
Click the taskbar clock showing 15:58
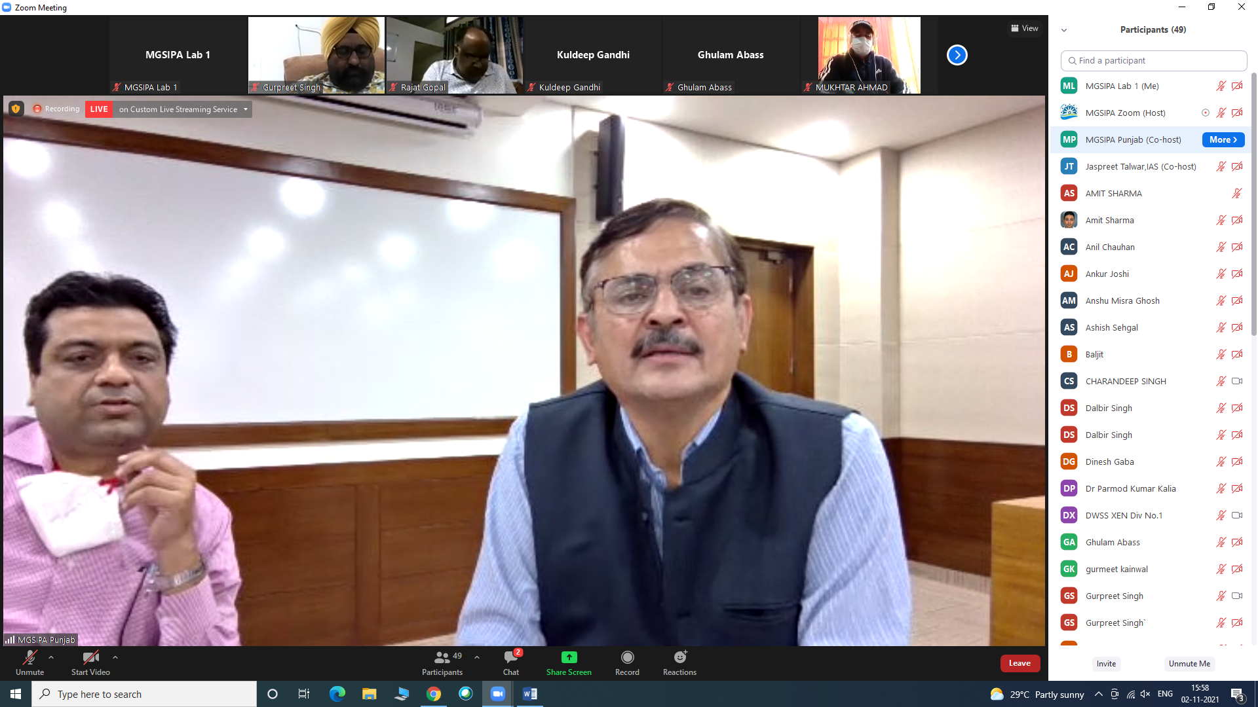tap(1200, 694)
